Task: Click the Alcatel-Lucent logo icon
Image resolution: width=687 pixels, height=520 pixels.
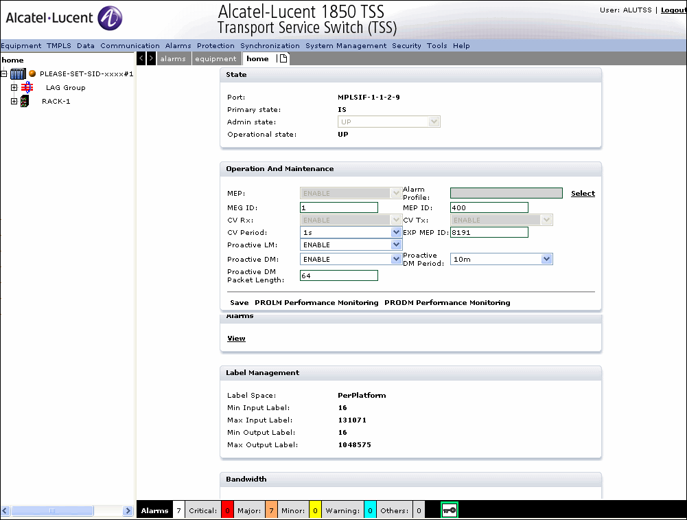Action: coord(110,18)
